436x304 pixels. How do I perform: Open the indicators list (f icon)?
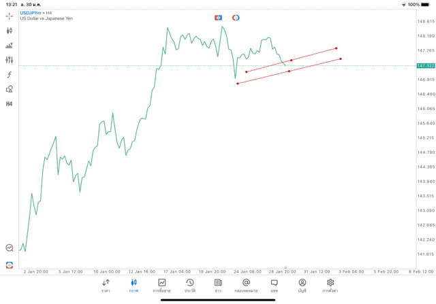click(x=9, y=74)
